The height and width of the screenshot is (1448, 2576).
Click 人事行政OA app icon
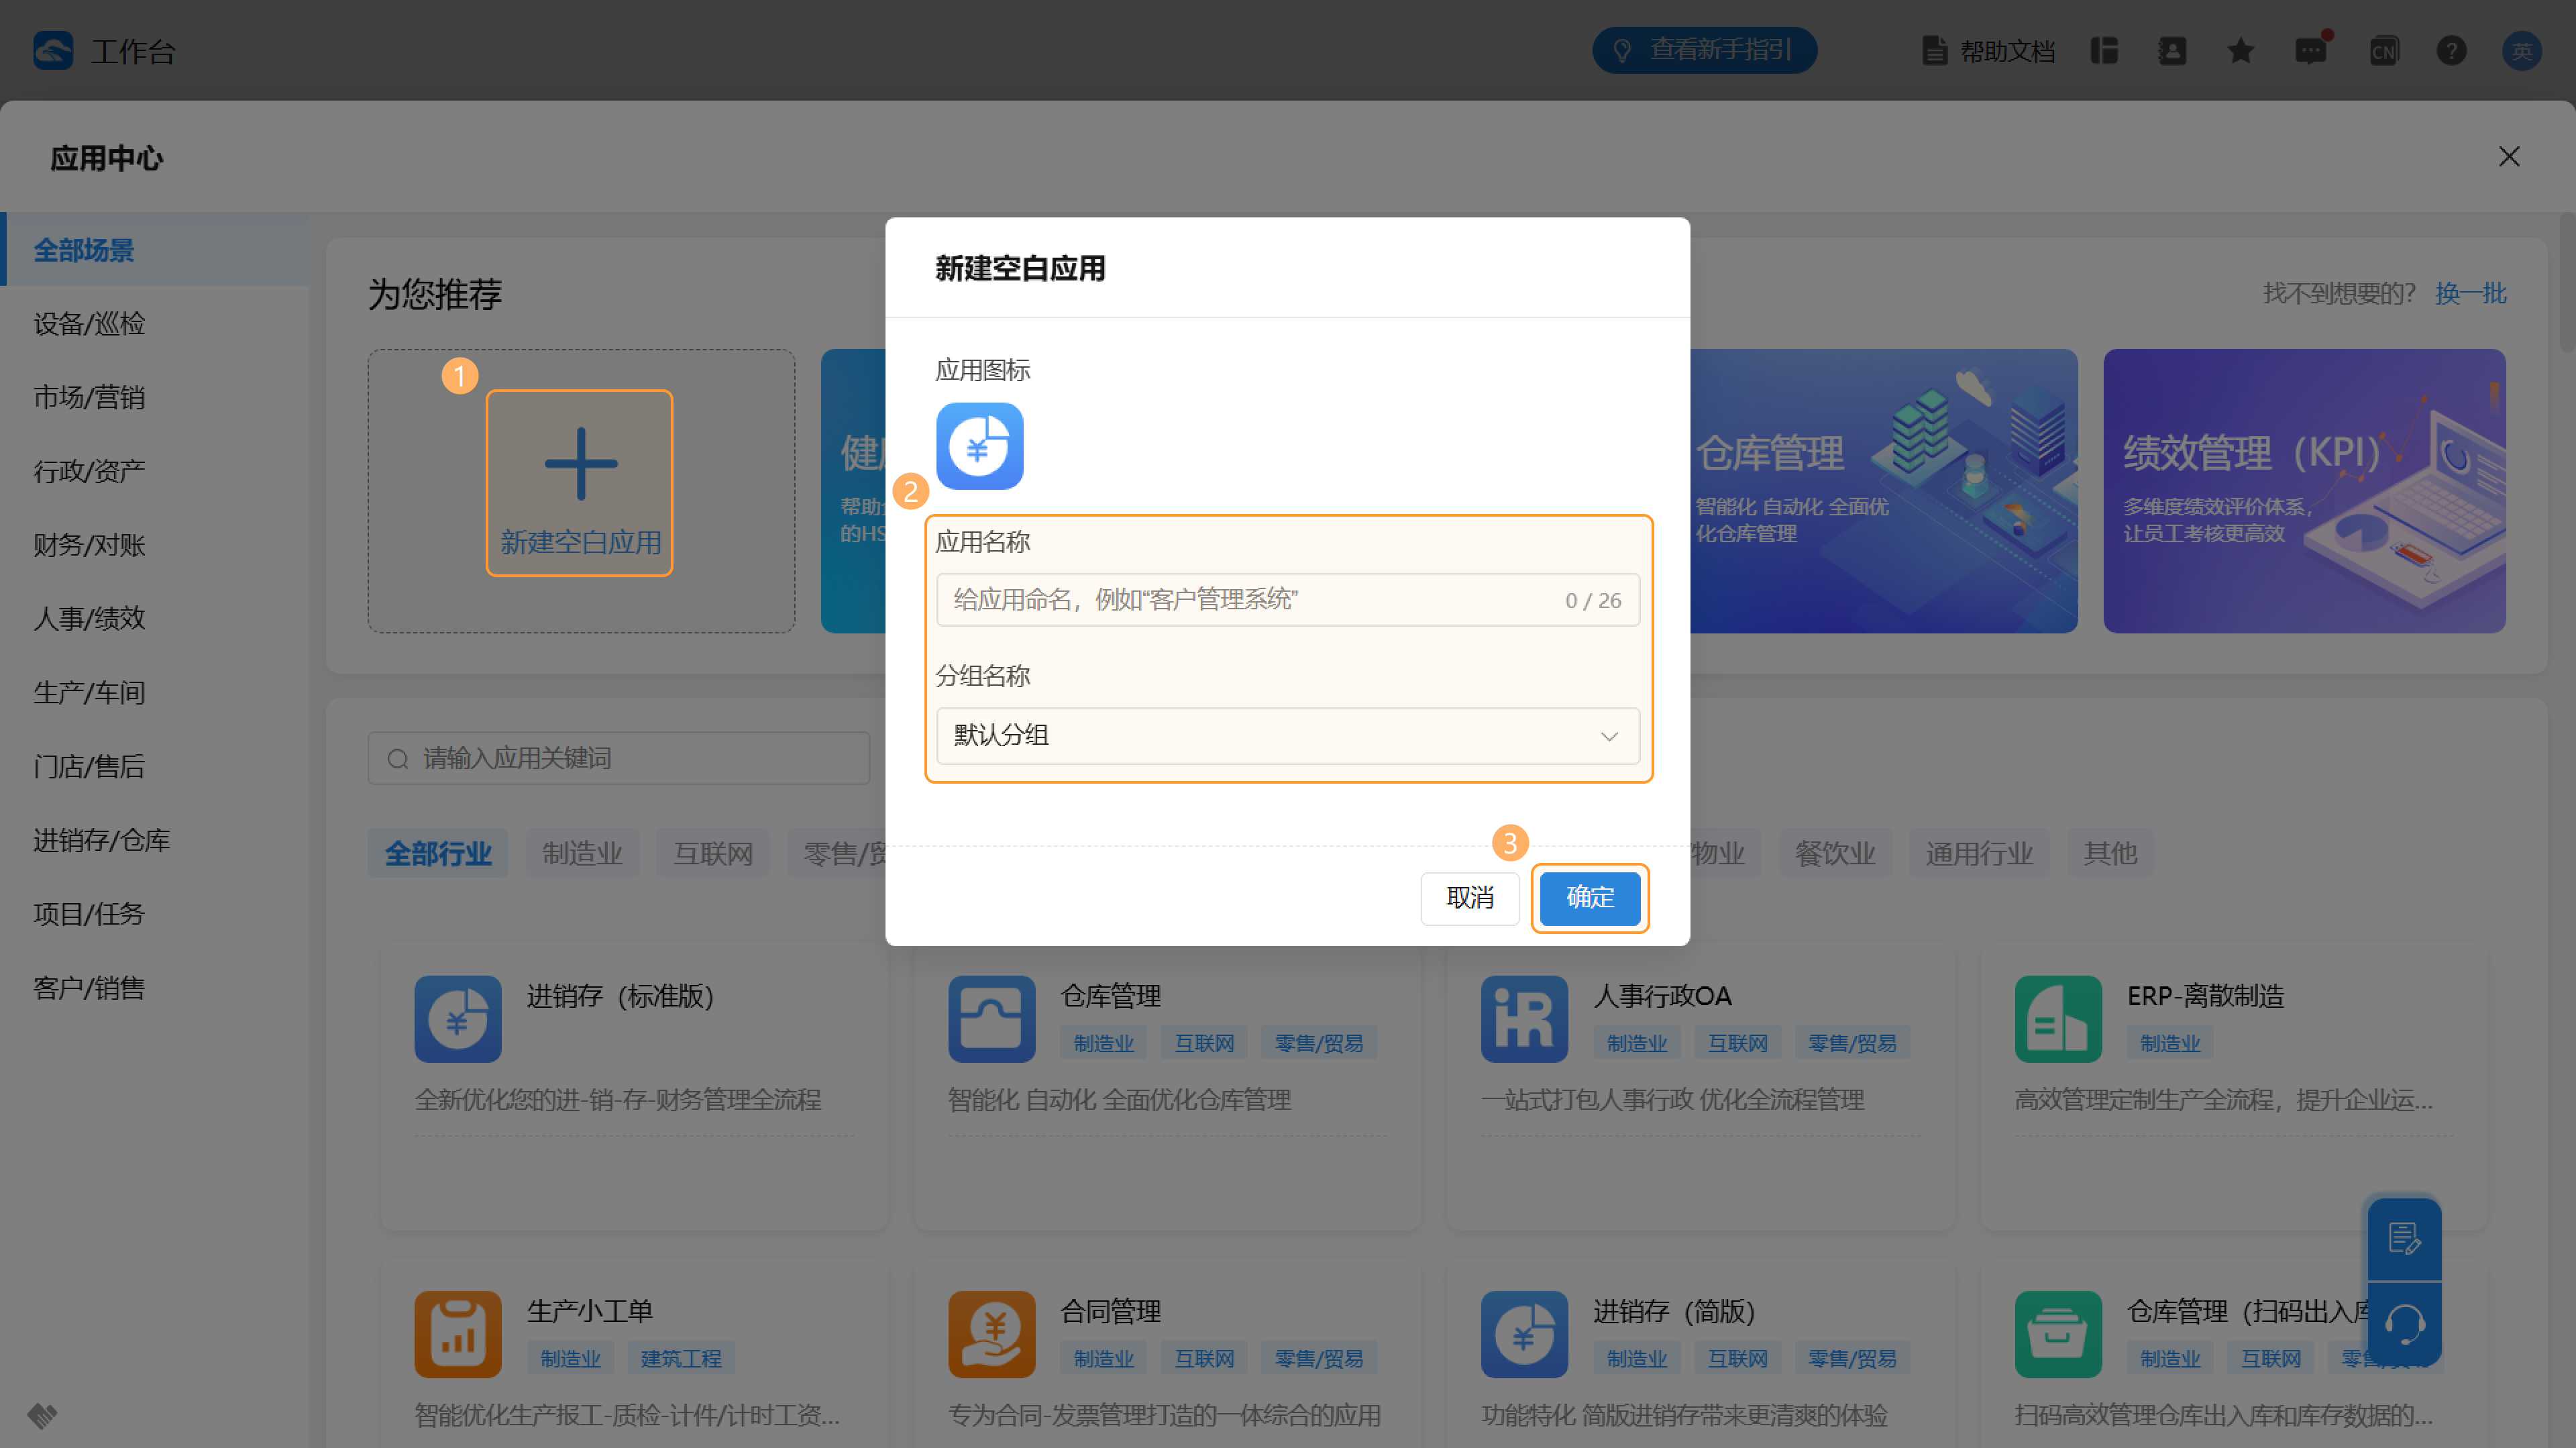pos(1524,1019)
